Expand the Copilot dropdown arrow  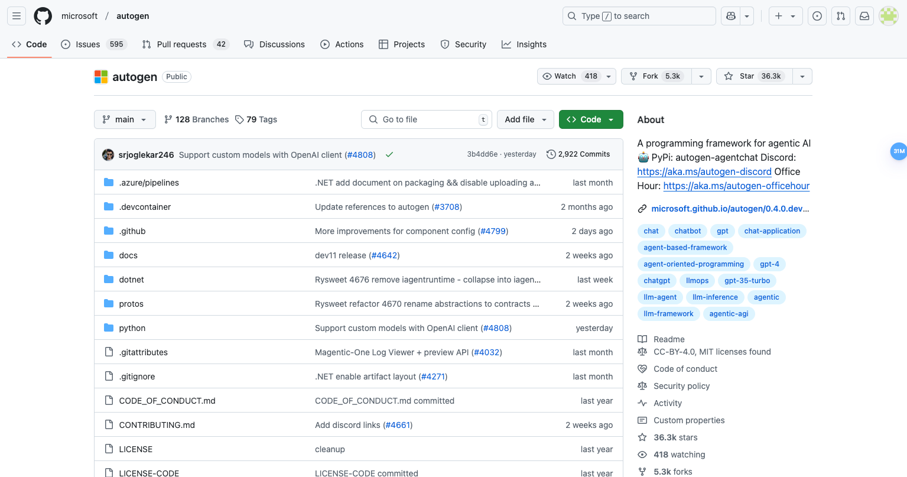pyautogui.click(x=747, y=16)
